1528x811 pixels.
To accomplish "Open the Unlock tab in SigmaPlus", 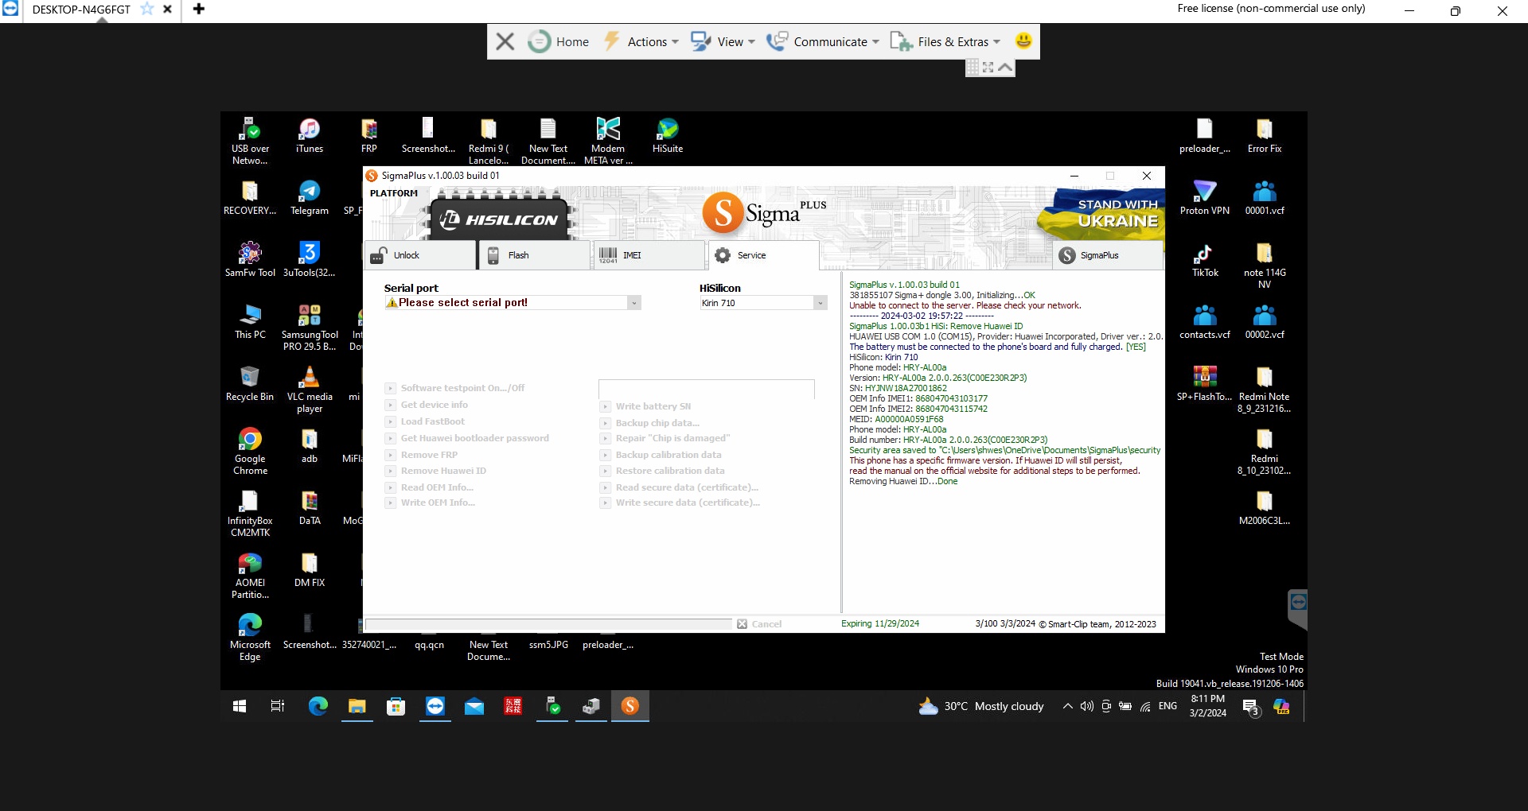I will tap(420, 255).
